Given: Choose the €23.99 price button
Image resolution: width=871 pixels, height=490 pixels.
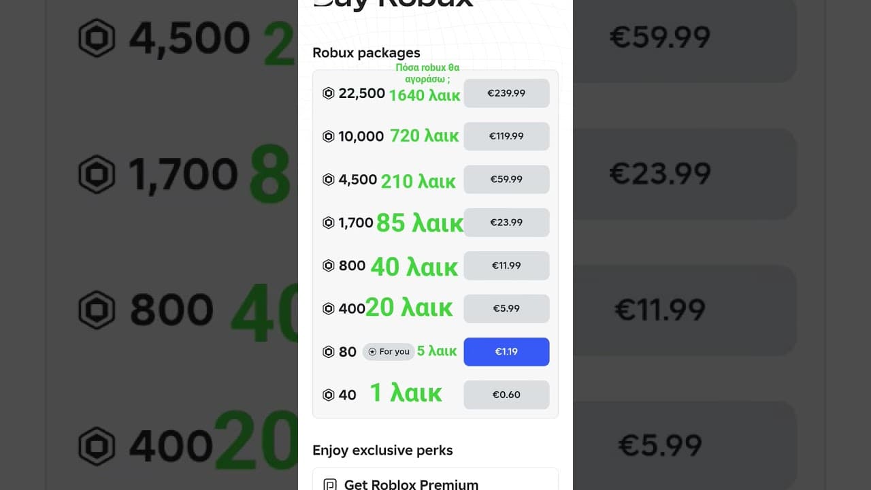Looking at the screenshot, I should point(506,223).
